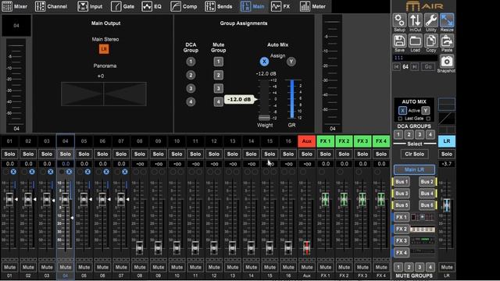
Task: Solo channel 08
Action: coord(139,154)
